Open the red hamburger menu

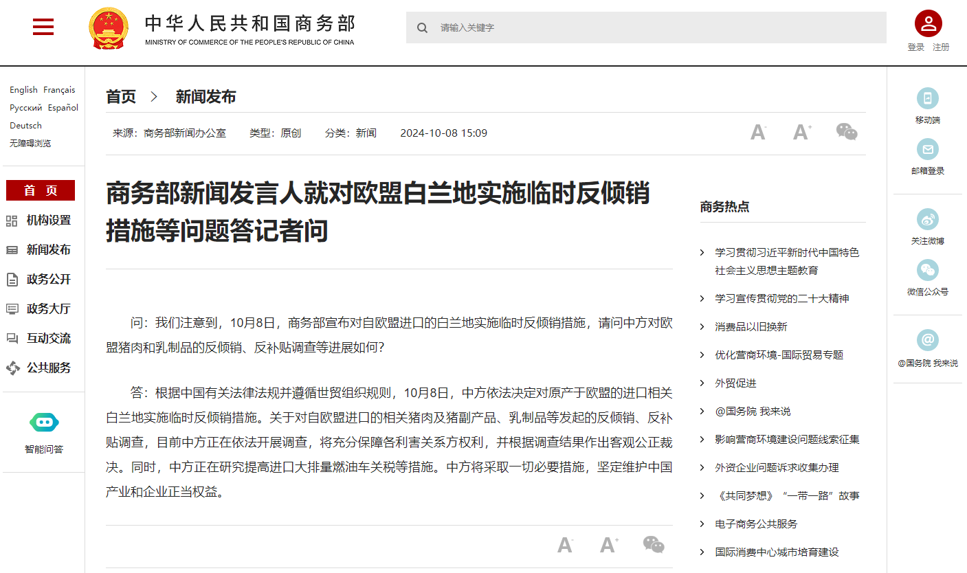tap(43, 27)
